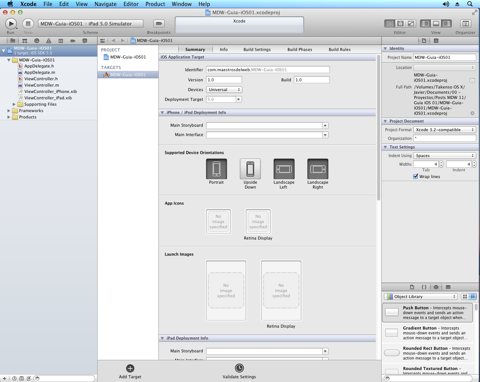Show the Code Snippet library
This screenshot has height=382, width=480.
[x=424, y=287]
